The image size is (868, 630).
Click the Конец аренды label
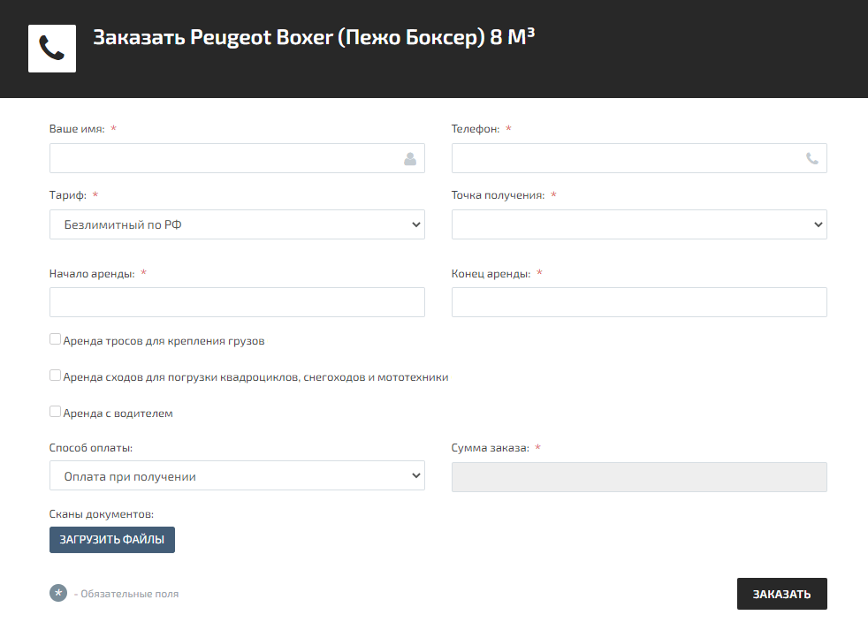point(491,274)
